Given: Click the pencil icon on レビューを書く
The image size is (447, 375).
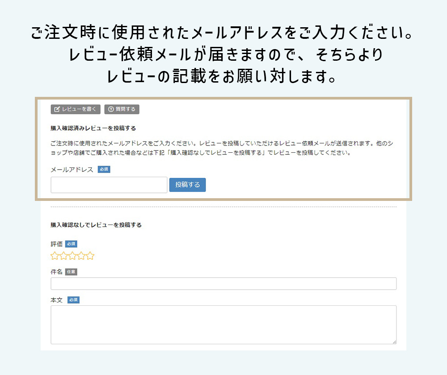Looking at the screenshot, I should point(57,109).
